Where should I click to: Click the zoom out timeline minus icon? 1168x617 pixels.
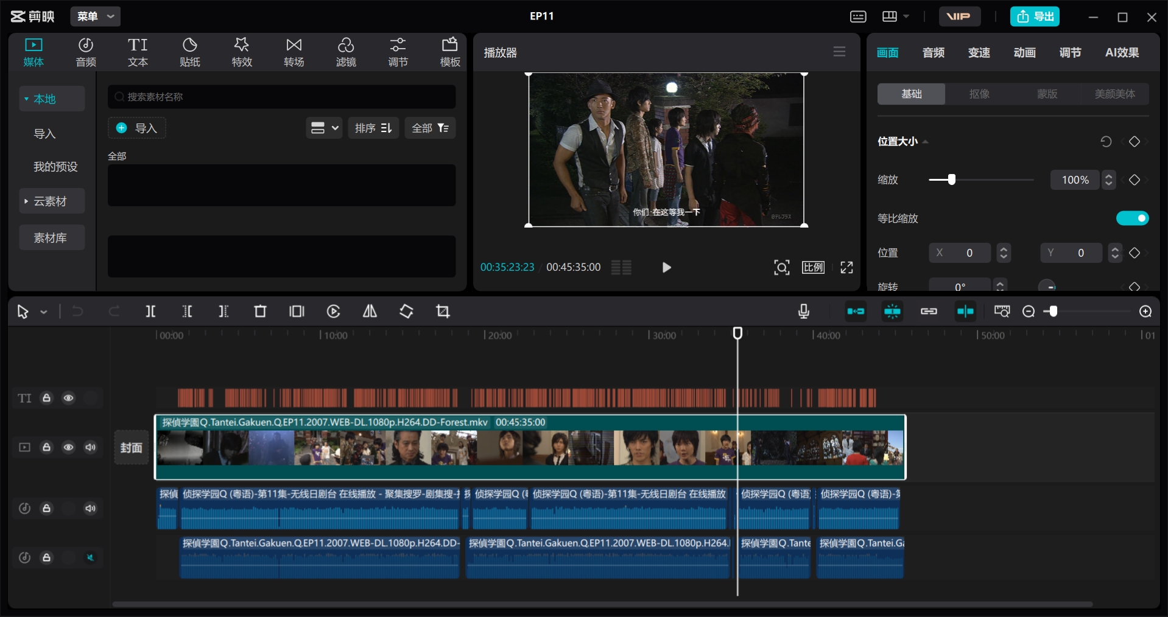click(1029, 312)
